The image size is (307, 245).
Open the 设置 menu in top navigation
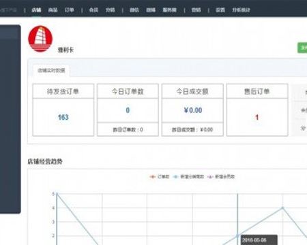[x=220, y=10]
